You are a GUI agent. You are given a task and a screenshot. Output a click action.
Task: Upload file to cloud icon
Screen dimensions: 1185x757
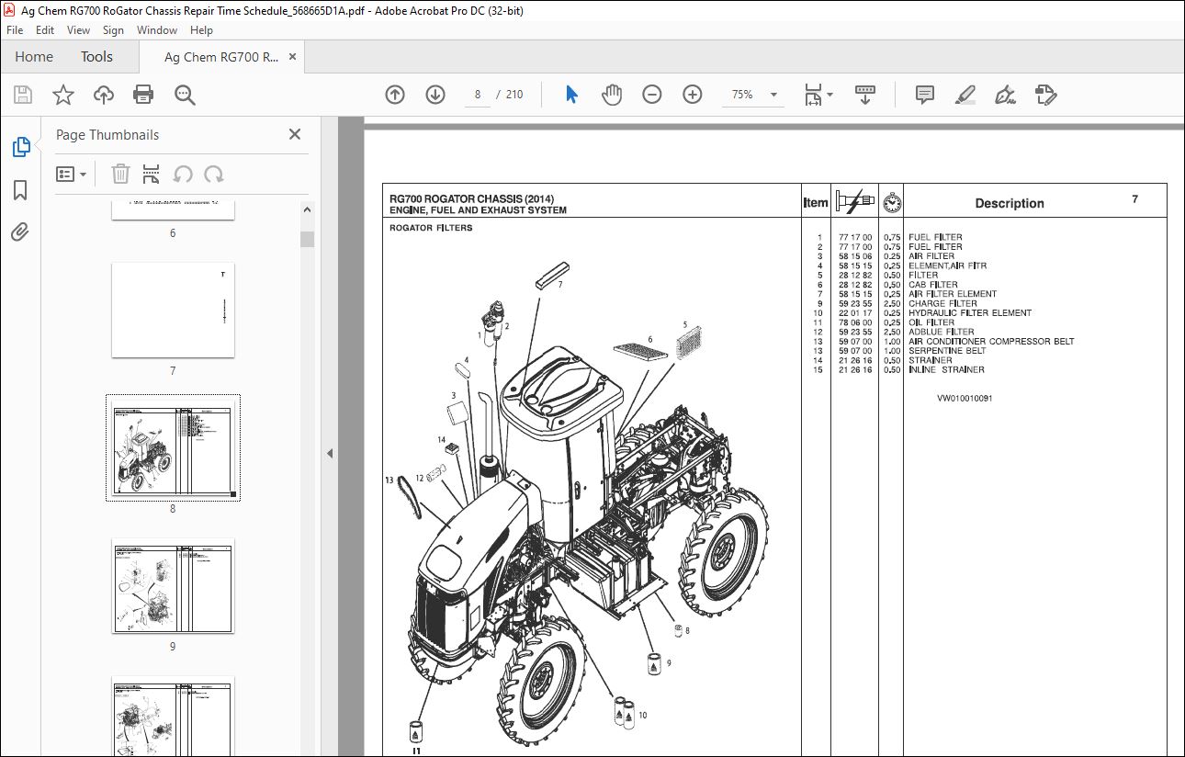104,95
